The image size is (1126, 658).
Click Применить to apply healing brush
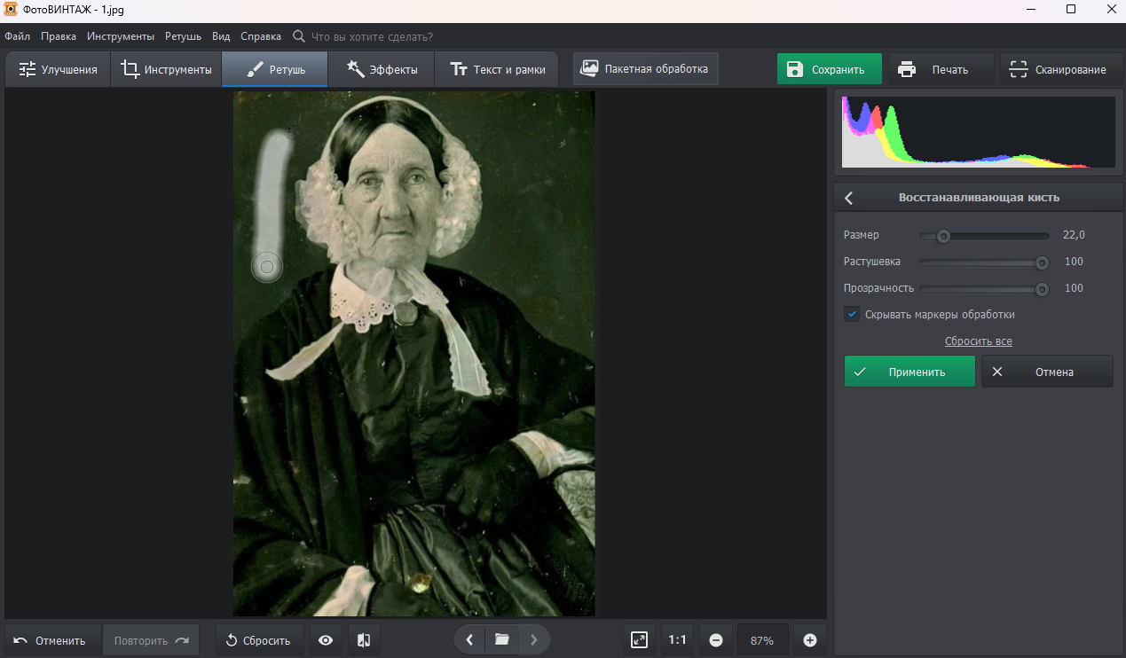click(x=909, y=372)
